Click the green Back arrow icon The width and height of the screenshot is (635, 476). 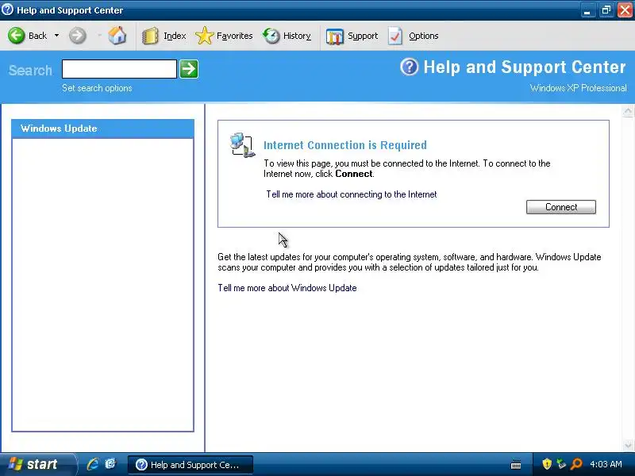[x=16, y=36]
